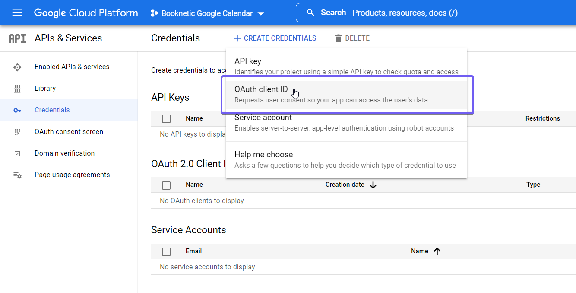Click 'No OAuth clients to display' text

202,201
